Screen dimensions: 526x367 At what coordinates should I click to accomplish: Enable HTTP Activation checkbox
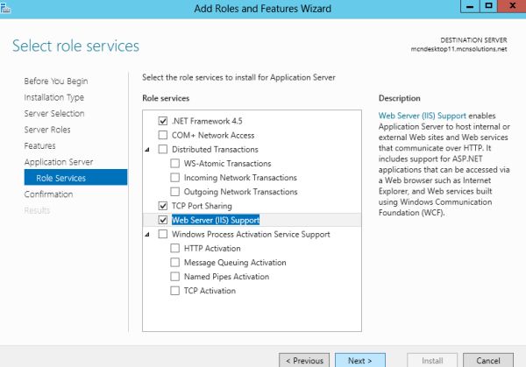(175, 249)
